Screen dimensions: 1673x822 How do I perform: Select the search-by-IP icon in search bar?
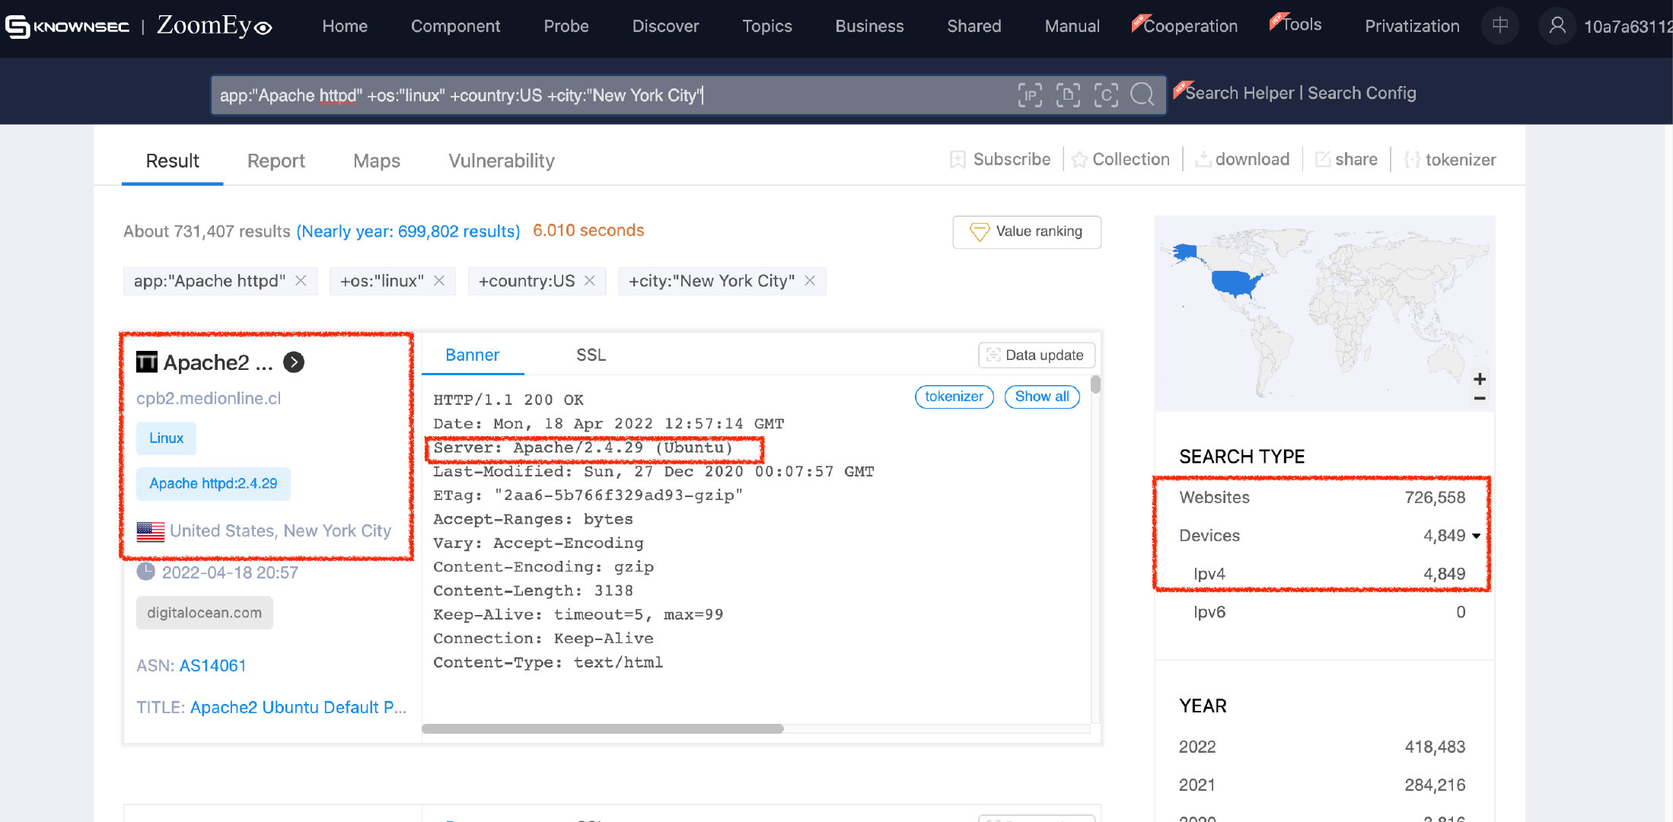[1031, 95]
